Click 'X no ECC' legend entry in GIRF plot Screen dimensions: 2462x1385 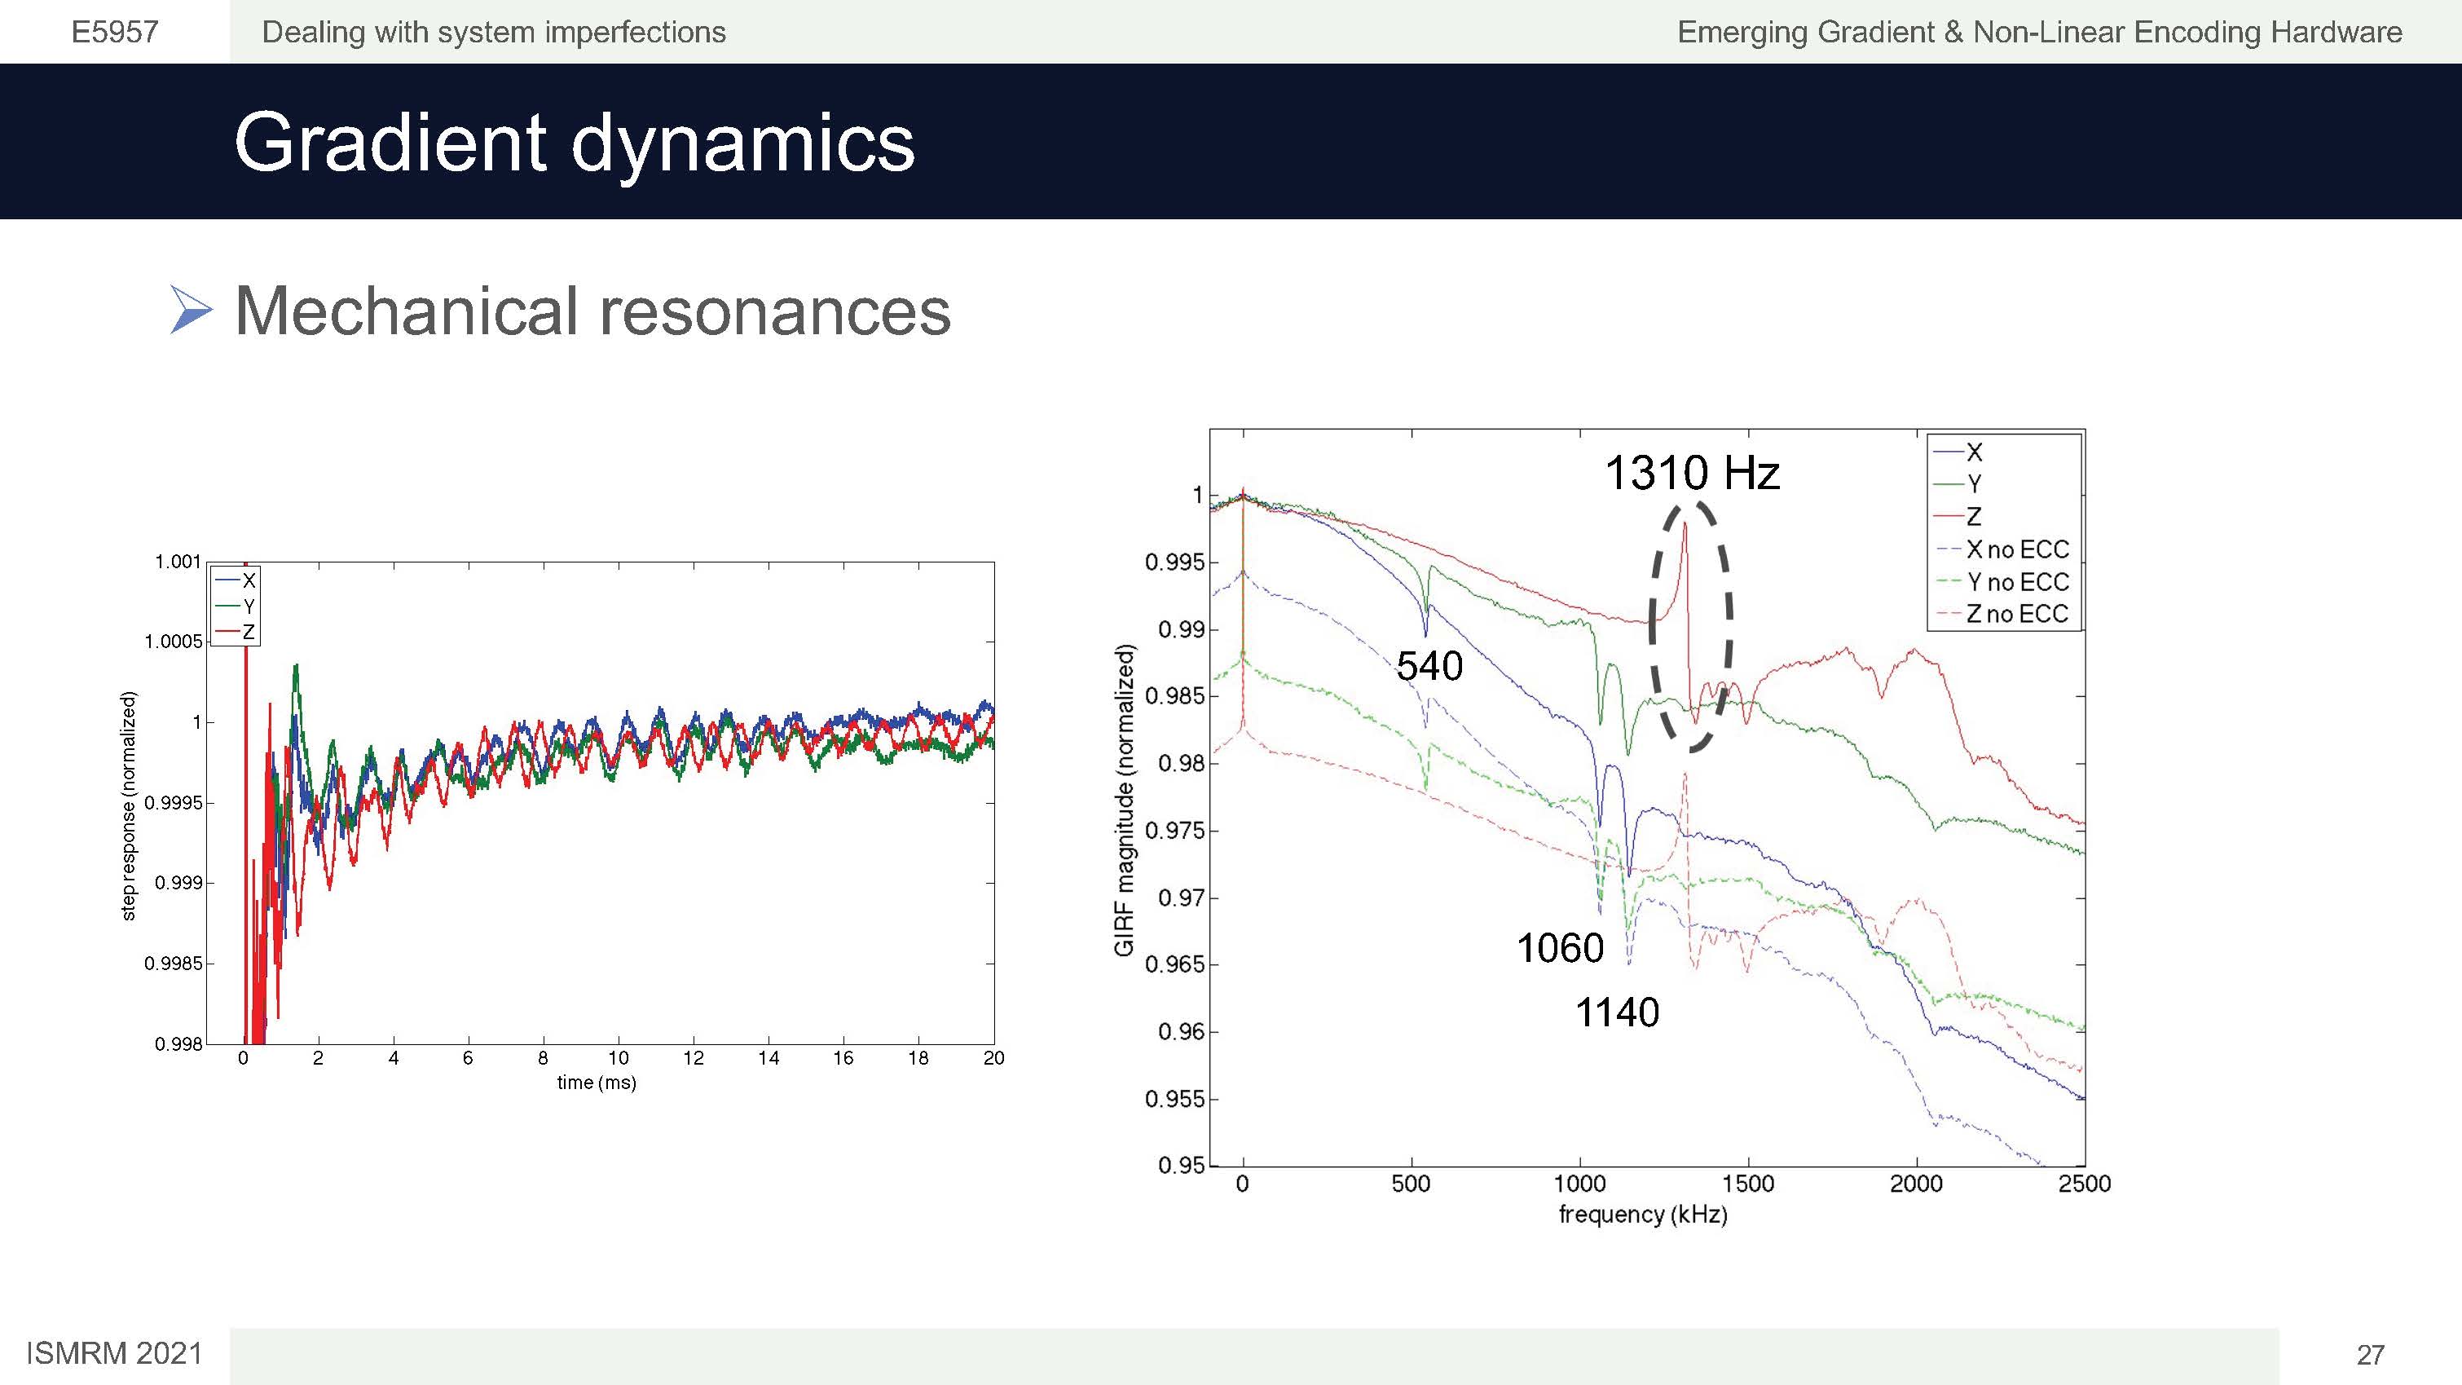(x=2016, y=549)
